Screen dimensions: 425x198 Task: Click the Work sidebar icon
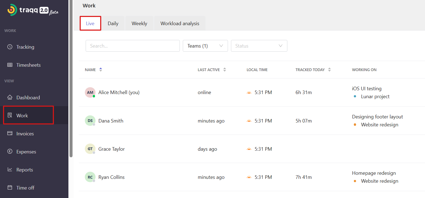10,115
